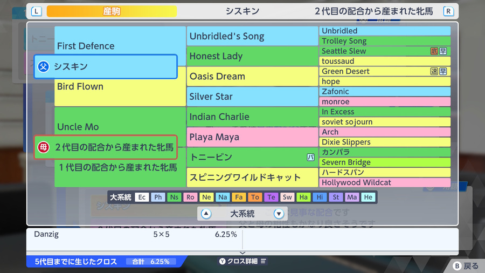Click the Danzig 5×5 cross row

135,234
